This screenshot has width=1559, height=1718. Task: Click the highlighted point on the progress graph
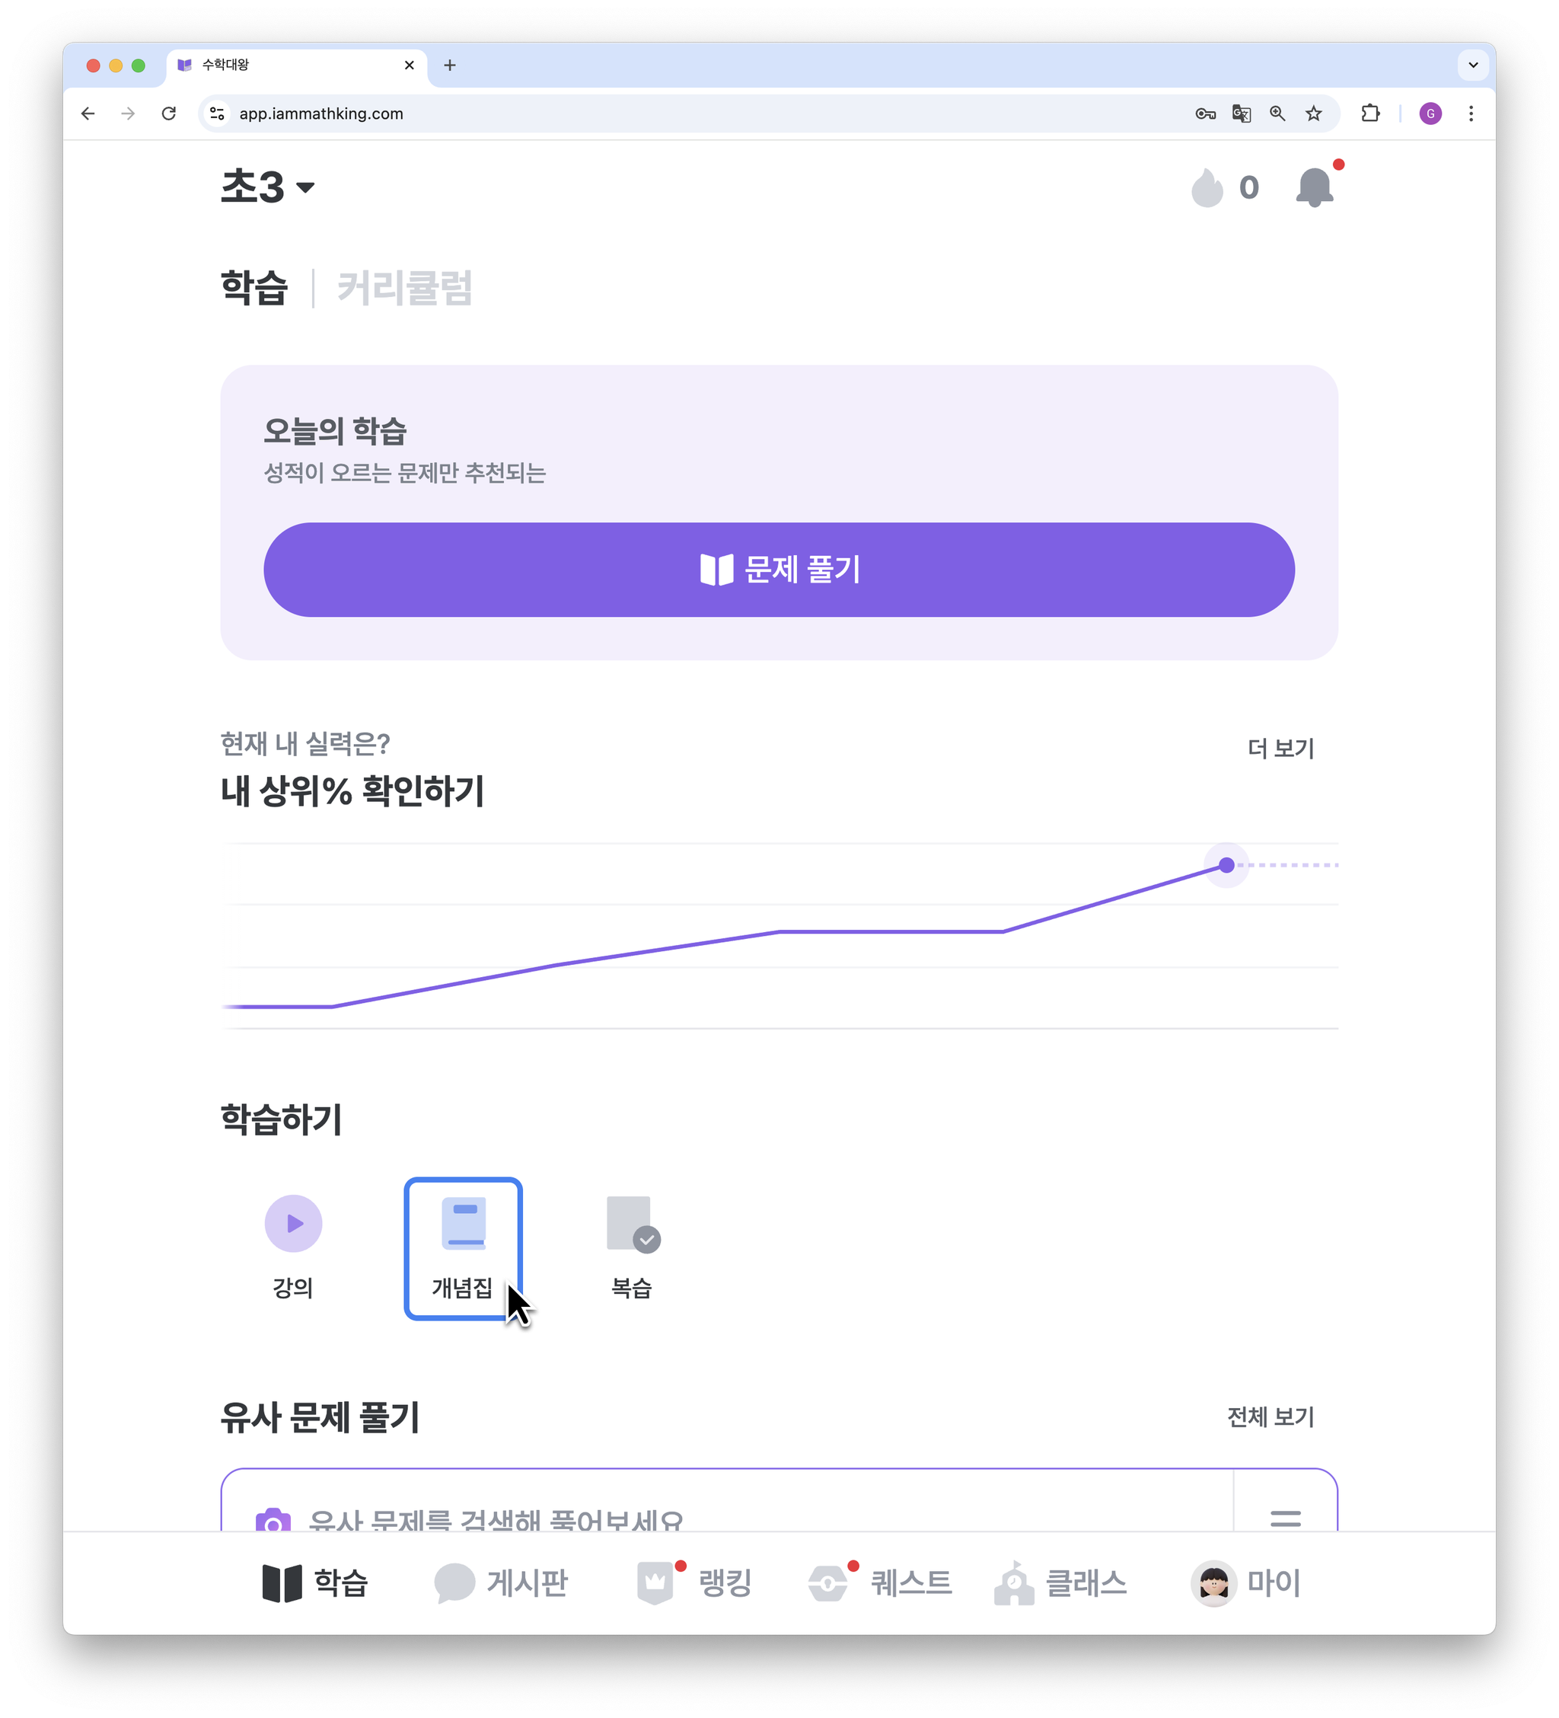(1226, 865)
